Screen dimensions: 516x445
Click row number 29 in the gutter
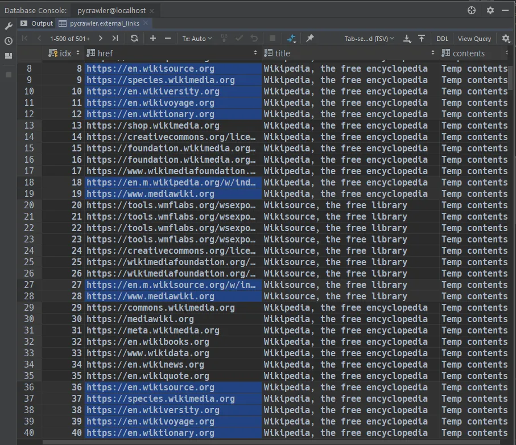(29, 307)
